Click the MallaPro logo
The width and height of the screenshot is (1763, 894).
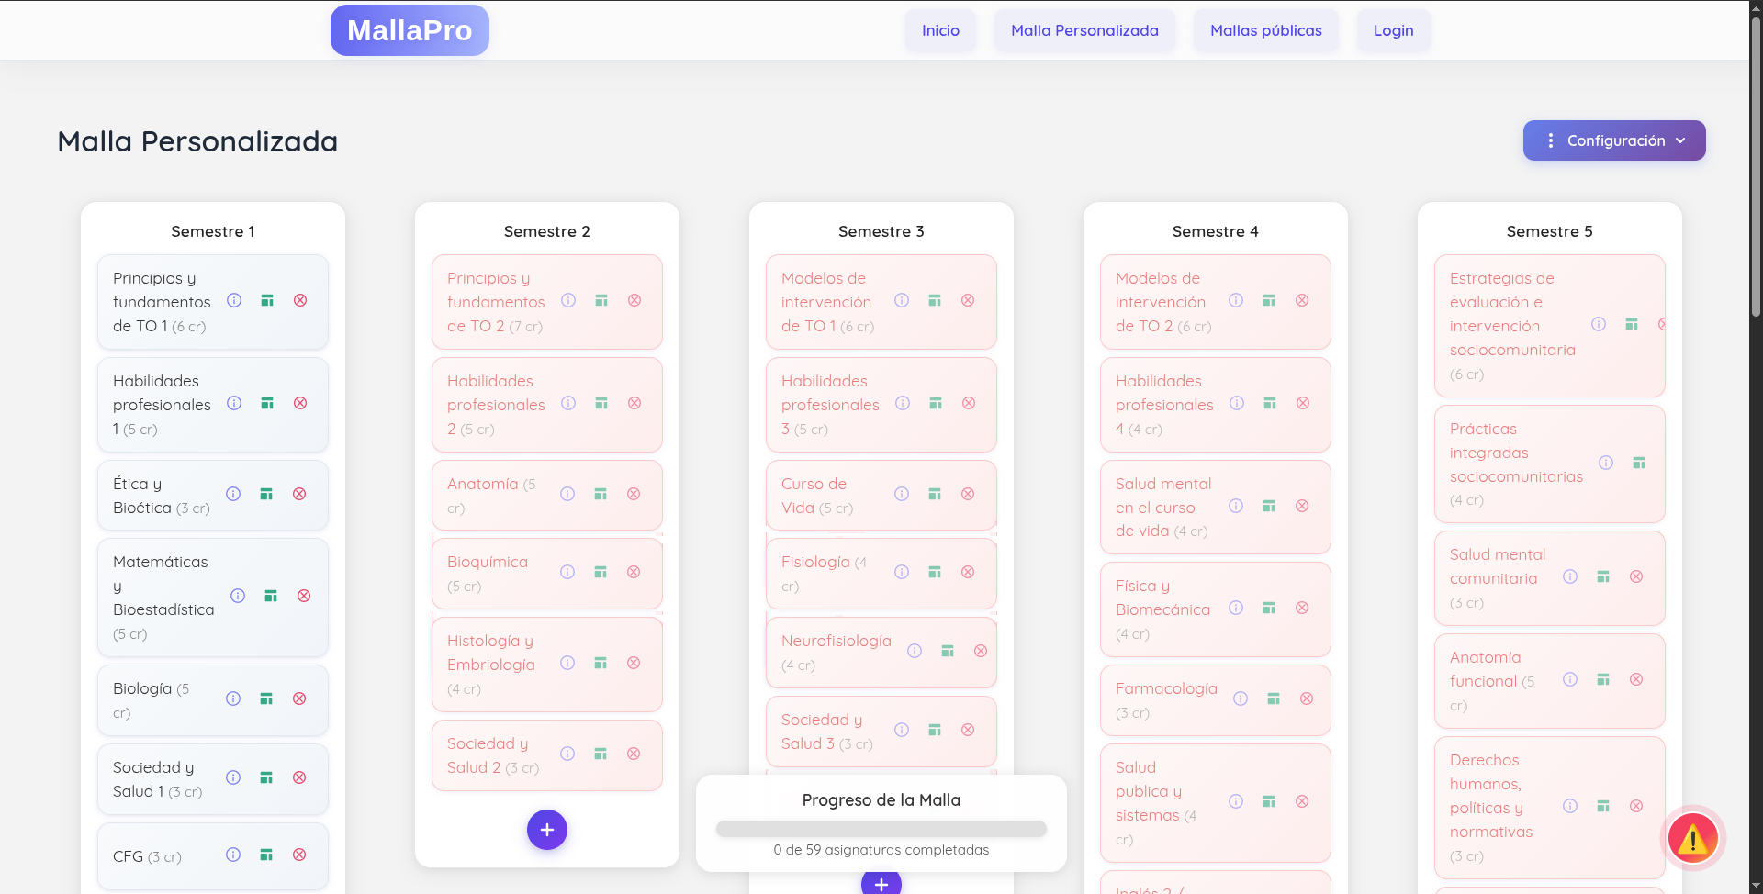point(410,30)
